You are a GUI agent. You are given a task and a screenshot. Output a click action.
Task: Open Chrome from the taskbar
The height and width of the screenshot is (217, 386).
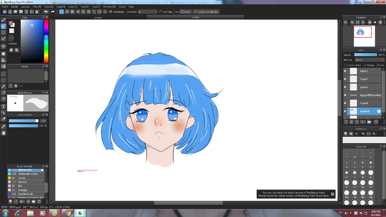pyautogui.click(x=68, y=213)
